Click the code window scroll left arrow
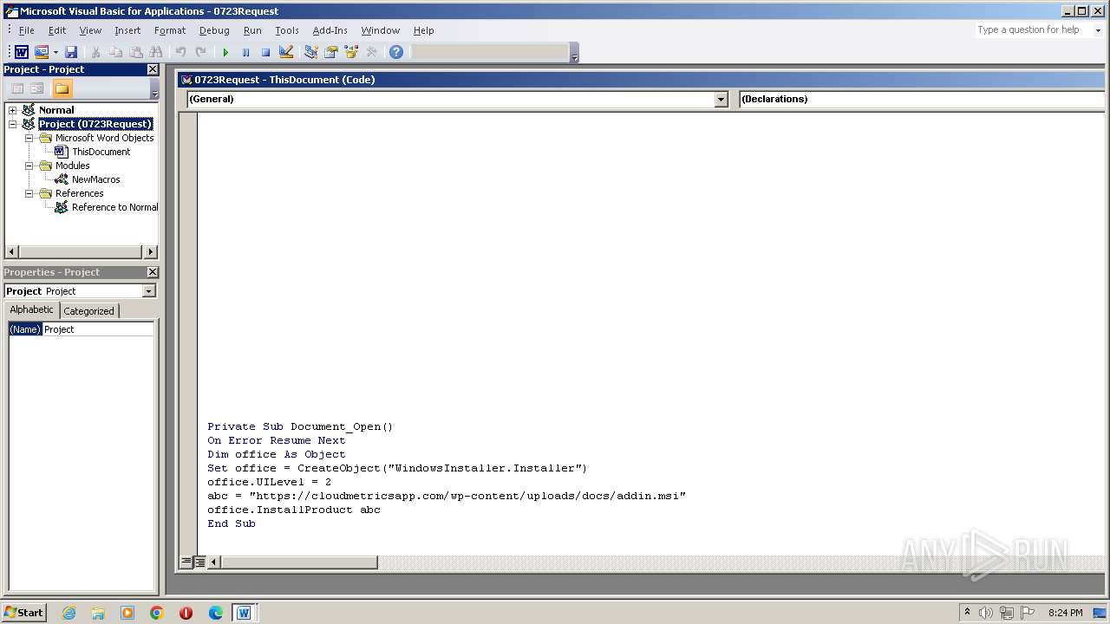Screen dimensions: 1110x624 click(x=213, y=562)
